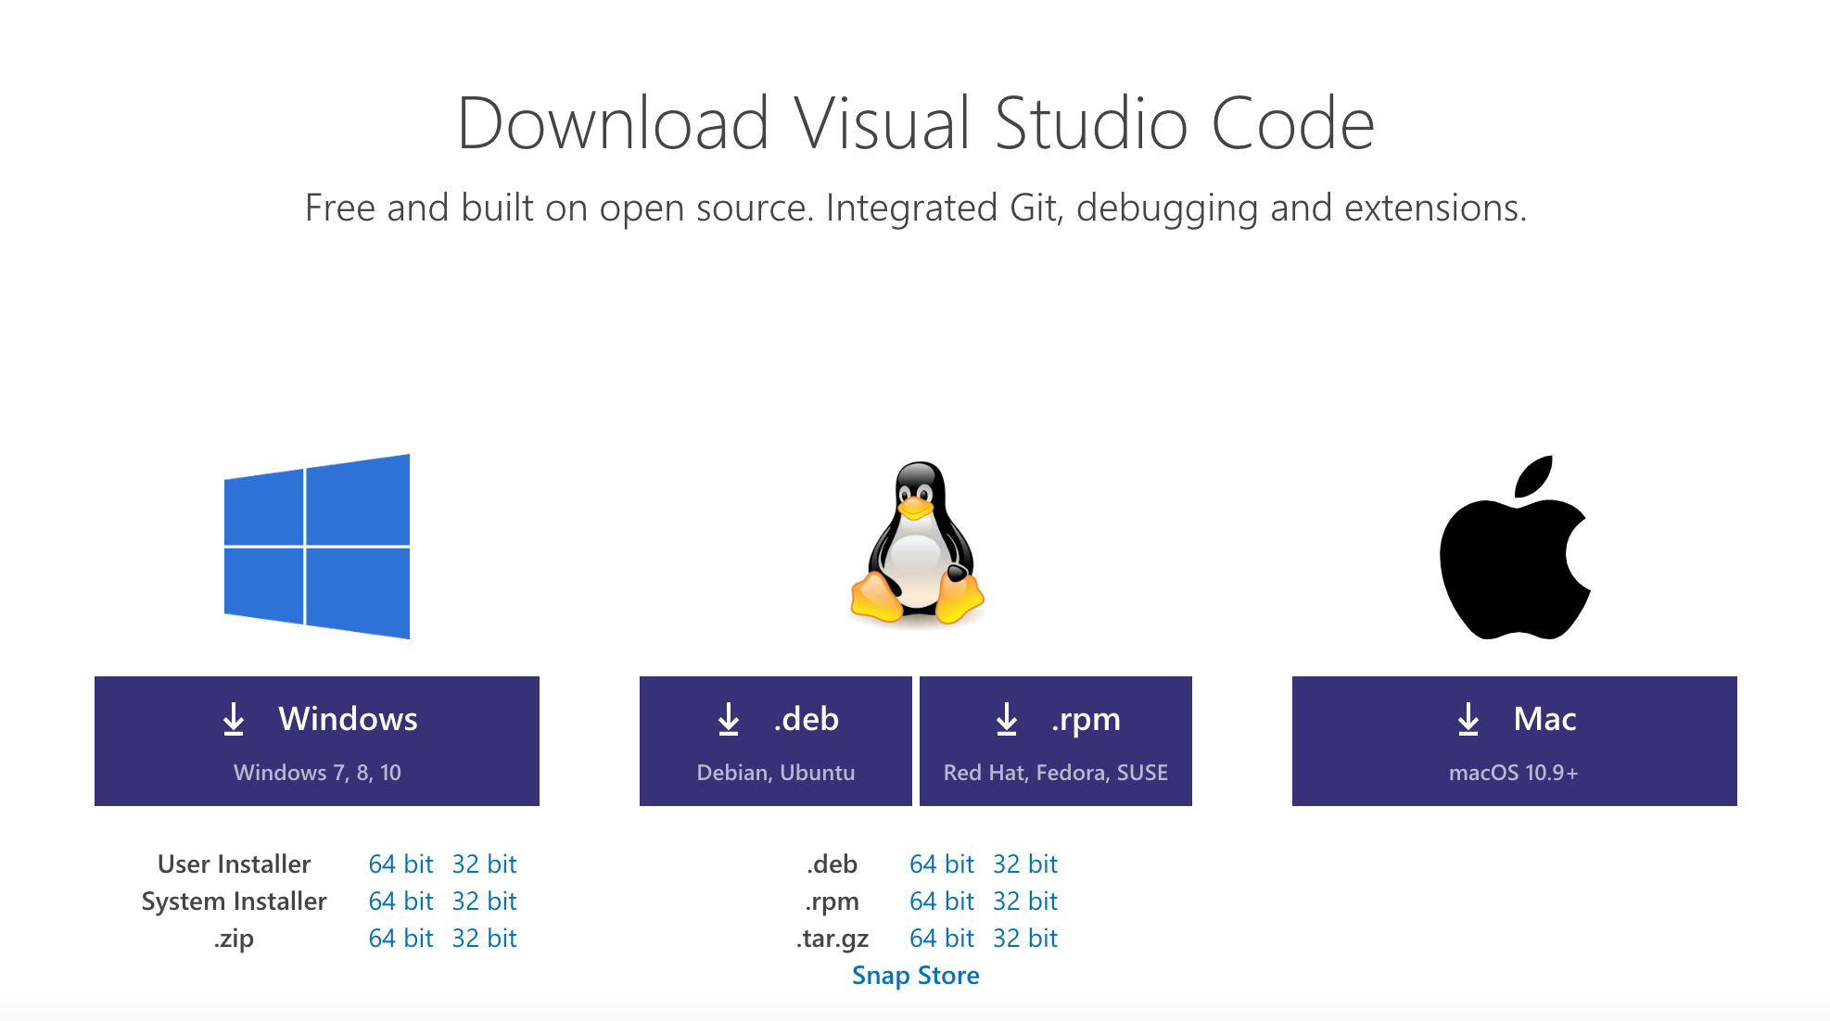Get the 64 bit .deb link
Screen dimensions: 1830x1021
click(x=941, y=864)
